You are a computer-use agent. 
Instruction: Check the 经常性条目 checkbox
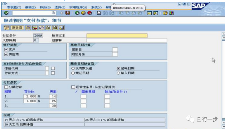coord(73,87)
